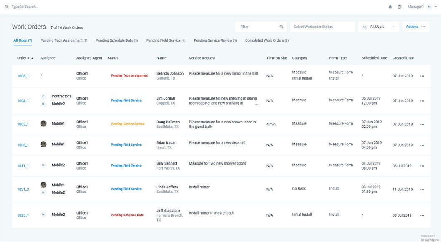Click Mobile2 avatar badge in 1025_1 row
This screenshot has width=441, height=242.
click(x=43, y=215)
